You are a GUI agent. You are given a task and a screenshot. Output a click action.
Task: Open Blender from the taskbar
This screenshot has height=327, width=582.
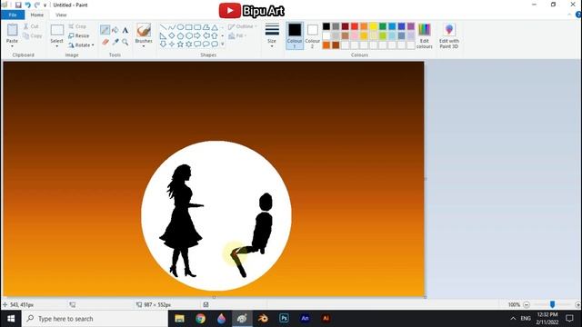click(263, 319)
